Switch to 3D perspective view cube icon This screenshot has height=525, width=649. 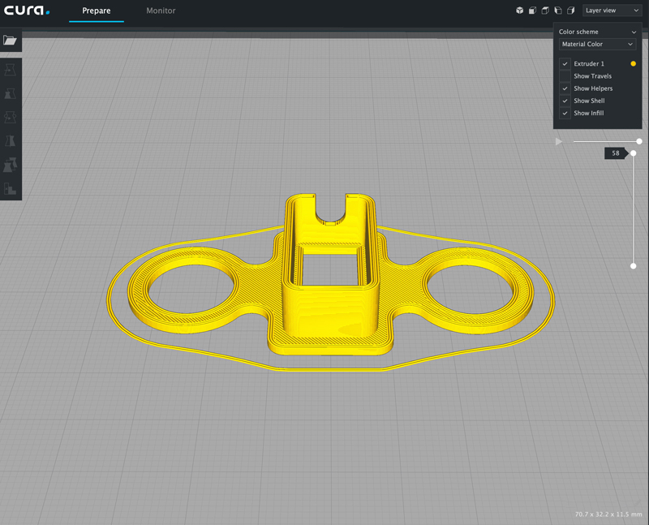[x=519, y=11]
